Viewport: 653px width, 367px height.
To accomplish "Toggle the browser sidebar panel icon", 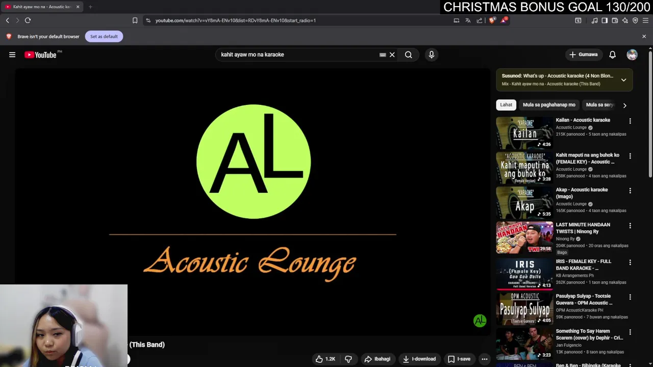I will (605, 20).
